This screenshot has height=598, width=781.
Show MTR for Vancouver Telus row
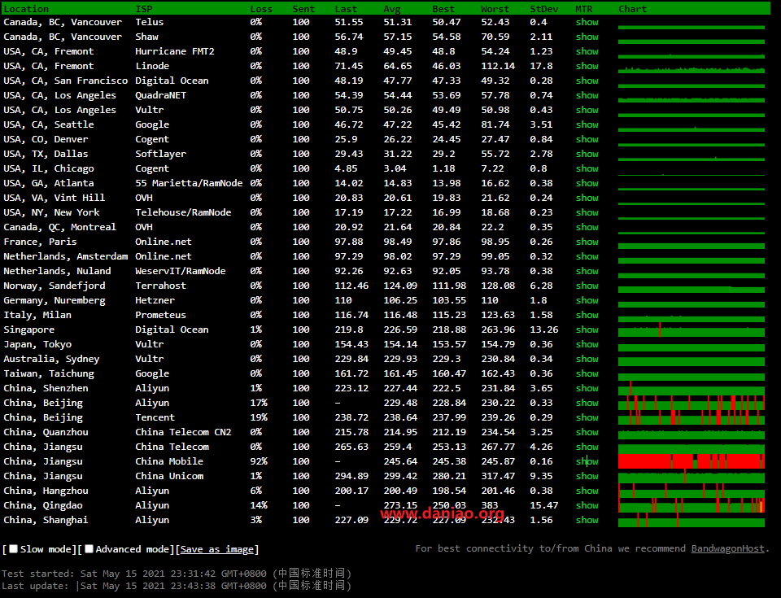pyautogui.click(x=587, y=22)
